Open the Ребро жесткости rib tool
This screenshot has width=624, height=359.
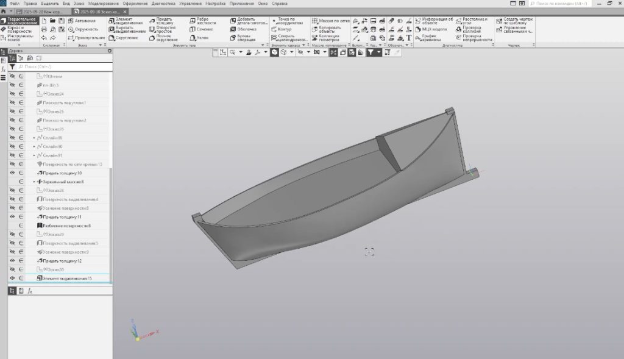click(202, 20)
